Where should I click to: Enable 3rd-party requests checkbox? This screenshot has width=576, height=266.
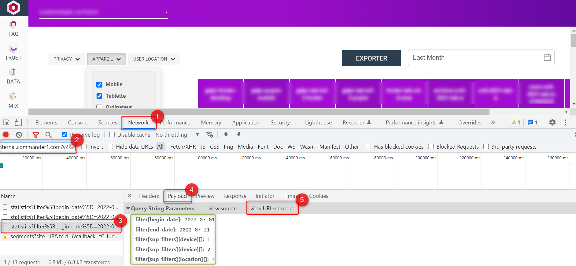(486, 147)
